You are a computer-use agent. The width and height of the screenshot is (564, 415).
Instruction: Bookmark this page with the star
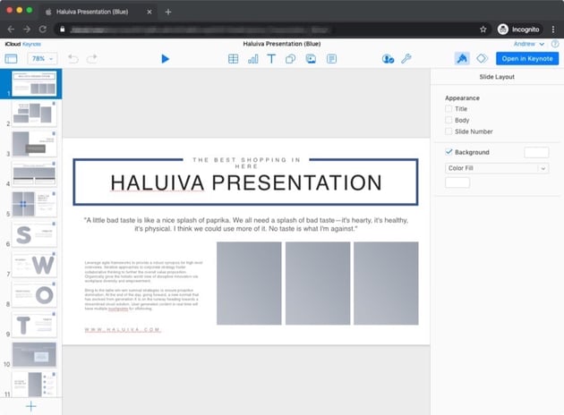tap(483, 30)
